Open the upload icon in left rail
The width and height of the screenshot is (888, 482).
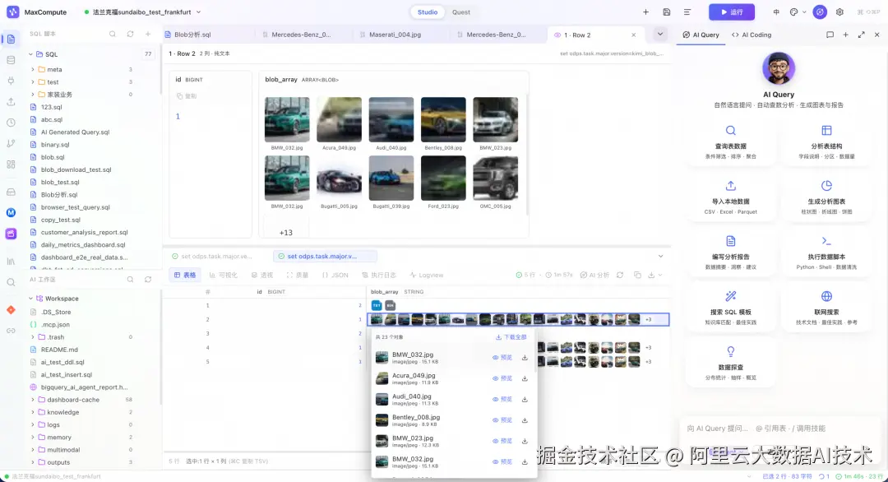(x=11, y=102)
